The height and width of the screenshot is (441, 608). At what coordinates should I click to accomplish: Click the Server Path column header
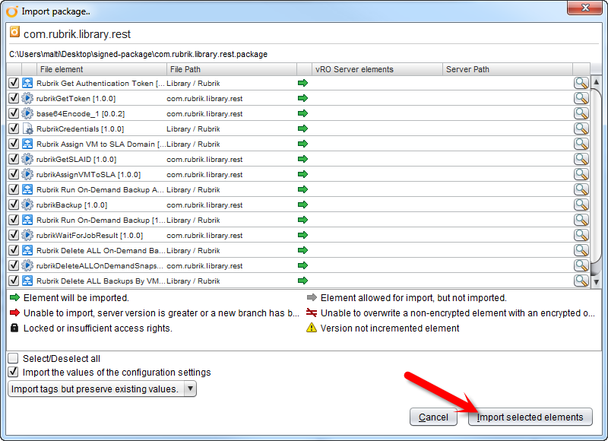[x=508, y=69]
